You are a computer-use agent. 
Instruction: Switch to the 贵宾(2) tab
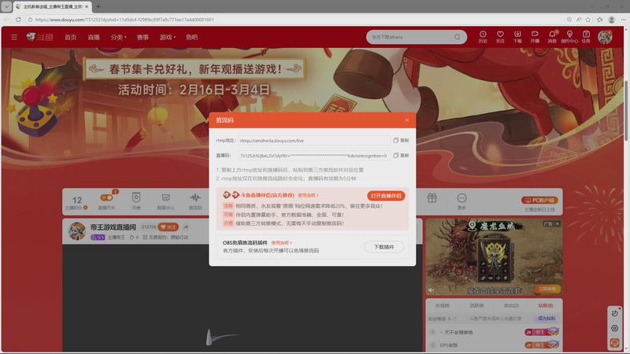pos(511,305)
